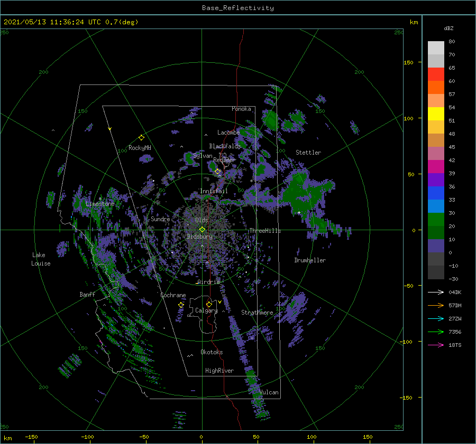Select the yellow diamond marker under Cochrane

pyautogui.click(x=181, y=305)
